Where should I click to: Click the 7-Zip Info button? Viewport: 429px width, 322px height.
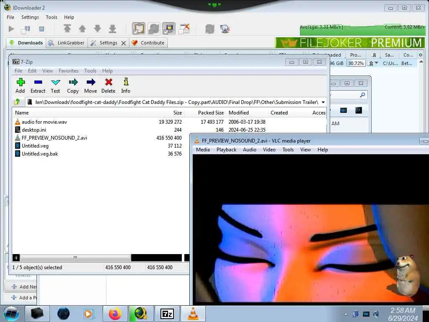126,86
